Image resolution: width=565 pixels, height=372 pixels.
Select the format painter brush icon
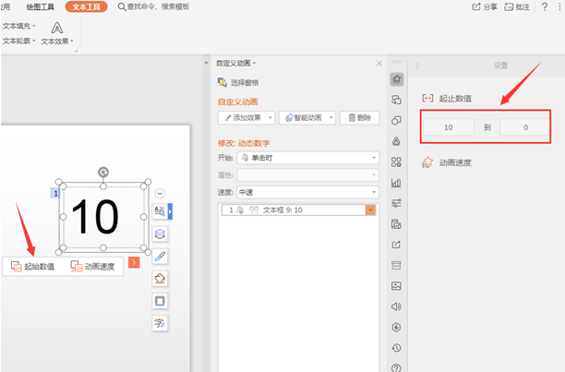point(160,257)
